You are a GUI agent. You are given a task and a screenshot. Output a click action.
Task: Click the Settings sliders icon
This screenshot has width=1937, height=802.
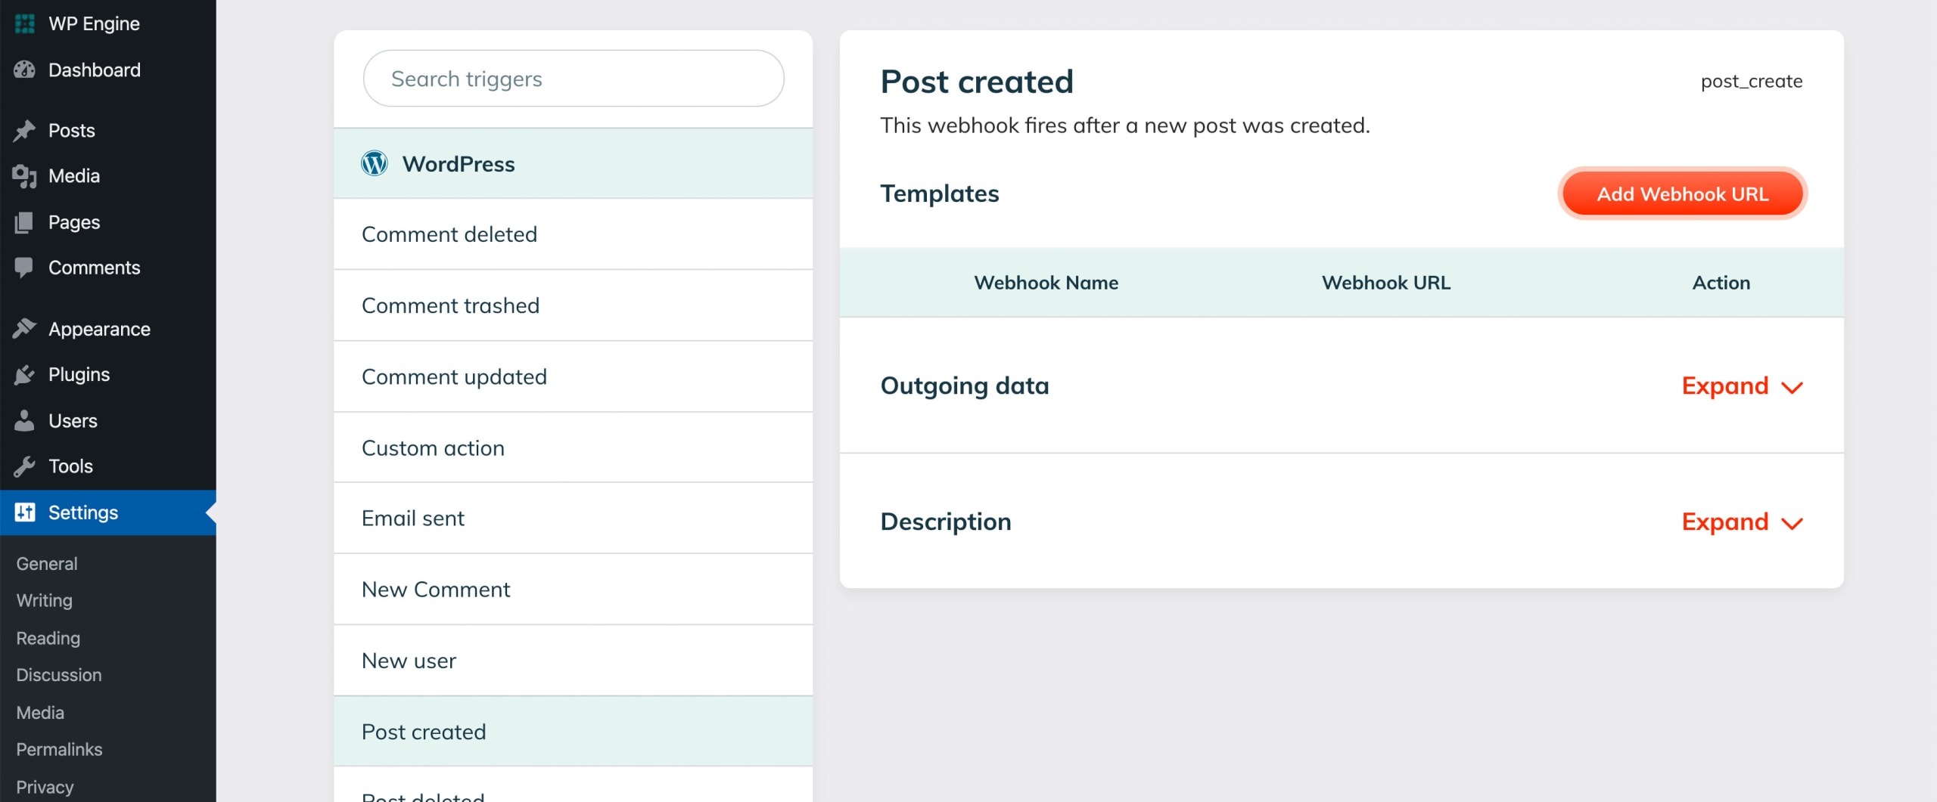[25, 512]
